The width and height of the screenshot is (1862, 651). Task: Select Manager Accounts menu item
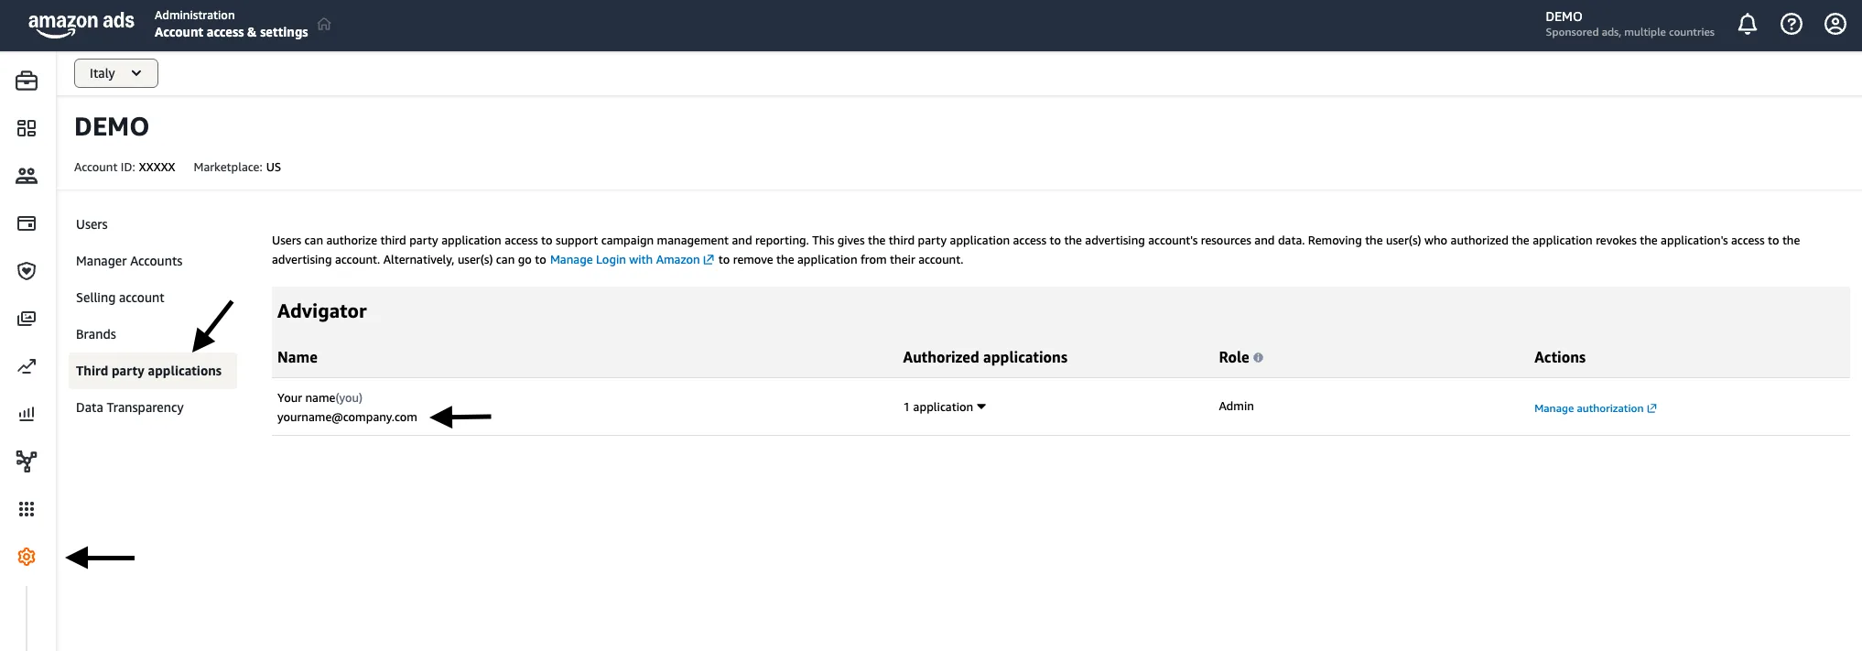click(129, 261)
